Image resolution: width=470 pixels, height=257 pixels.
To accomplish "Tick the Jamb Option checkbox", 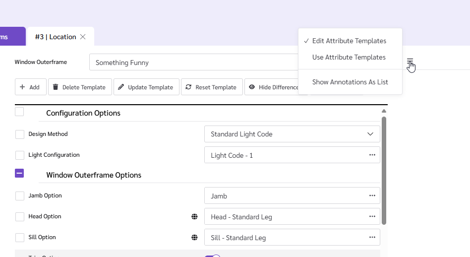I will pyautogui.click(x=20, y=196).
